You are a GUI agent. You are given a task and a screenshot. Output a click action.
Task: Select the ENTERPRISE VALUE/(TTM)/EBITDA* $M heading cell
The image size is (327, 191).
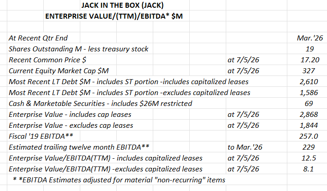(114, 16)
